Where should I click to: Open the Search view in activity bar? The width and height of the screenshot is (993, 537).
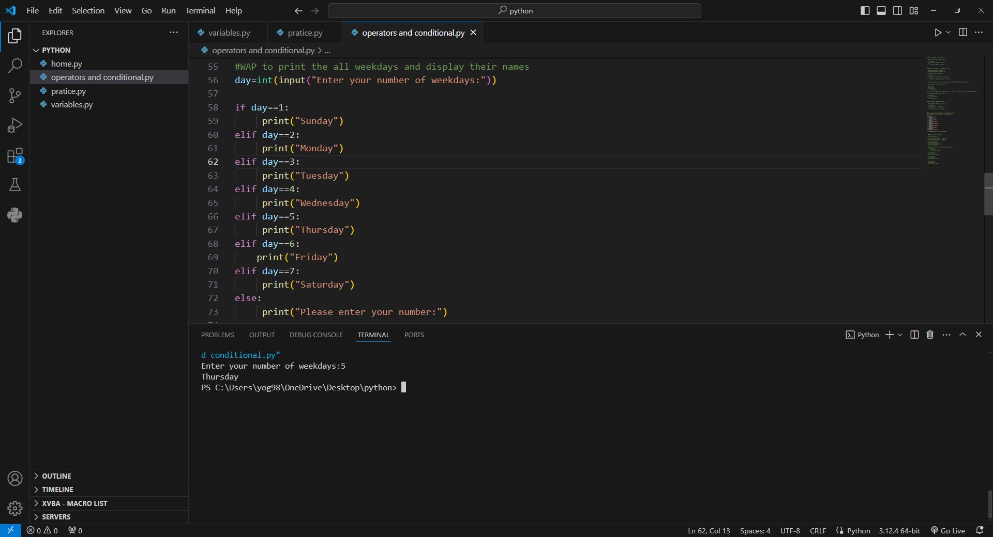pos(15,66)
